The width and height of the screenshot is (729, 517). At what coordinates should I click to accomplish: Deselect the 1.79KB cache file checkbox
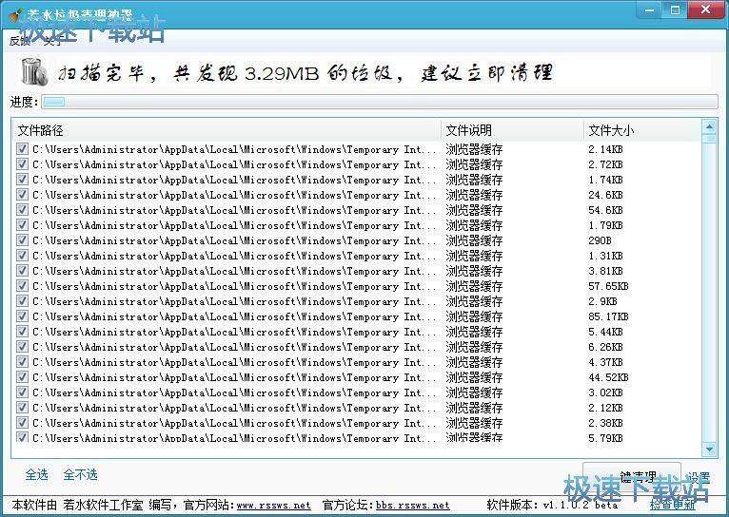[22, 224]
